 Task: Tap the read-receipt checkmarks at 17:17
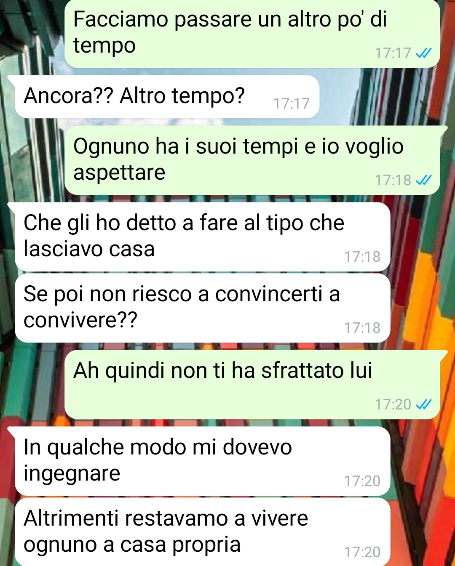click(423, 53)
